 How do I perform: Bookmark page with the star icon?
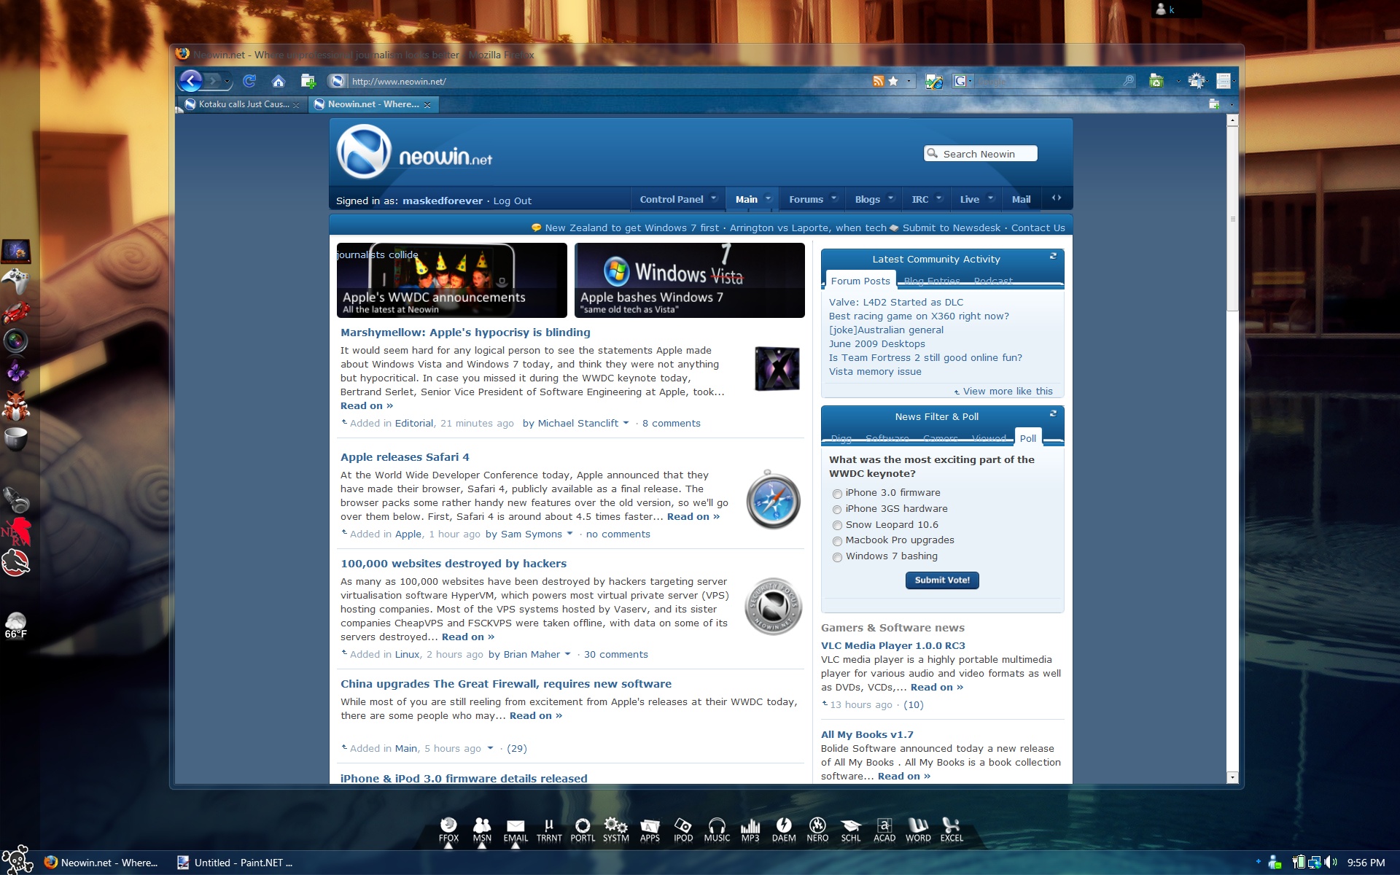click(893, 81)
